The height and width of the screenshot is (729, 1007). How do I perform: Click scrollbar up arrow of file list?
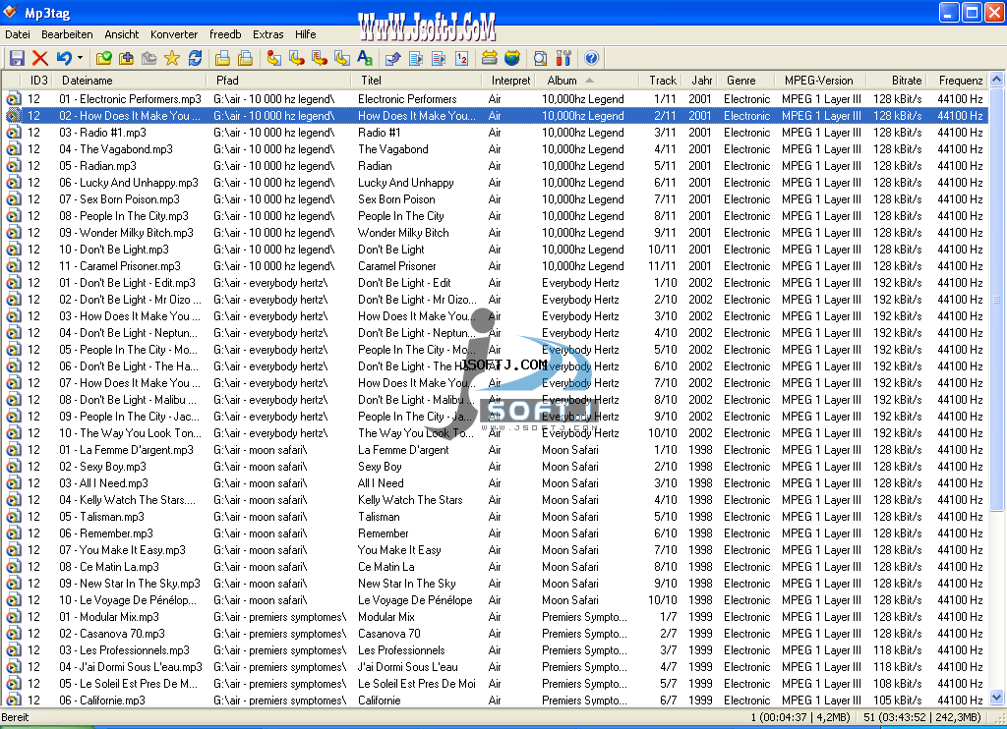point(997,80)
